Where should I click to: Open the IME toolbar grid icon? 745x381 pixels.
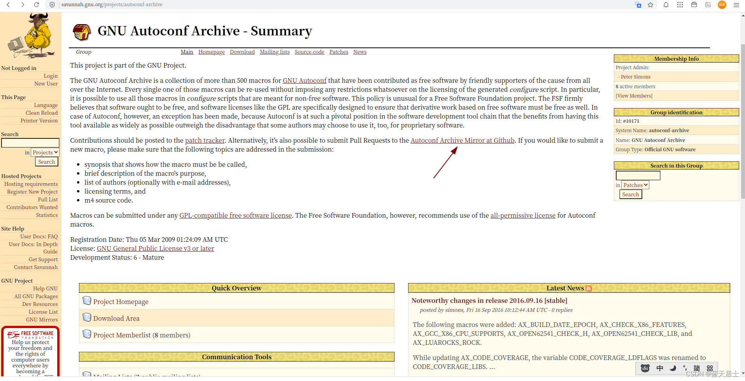tap(710, 368)
